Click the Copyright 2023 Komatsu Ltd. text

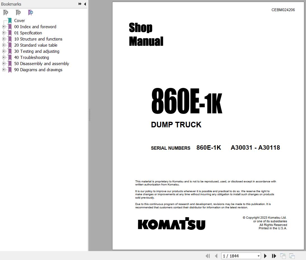(x=264, y=218)
